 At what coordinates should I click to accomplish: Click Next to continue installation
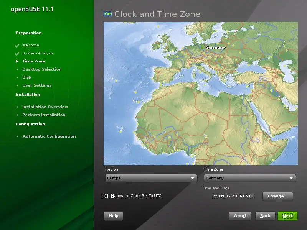287,216
